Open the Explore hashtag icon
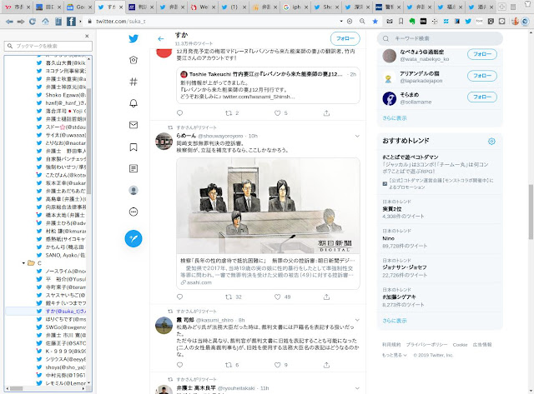 [x=133, y=82]
